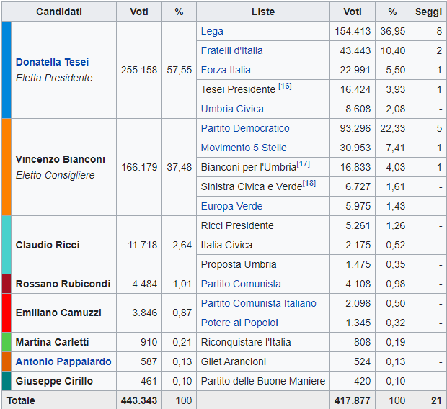
Task: Select the Totale row label
Action: pos(21,400)
